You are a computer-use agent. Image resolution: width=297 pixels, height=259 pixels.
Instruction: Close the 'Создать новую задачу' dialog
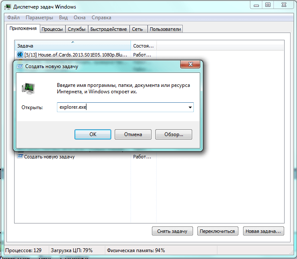pos(190,64)
